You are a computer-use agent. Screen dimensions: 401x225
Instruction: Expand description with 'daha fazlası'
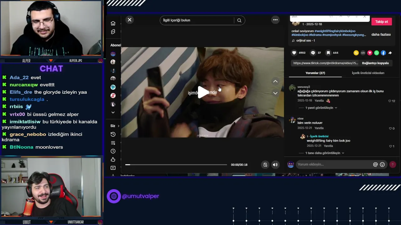(381, 35)
